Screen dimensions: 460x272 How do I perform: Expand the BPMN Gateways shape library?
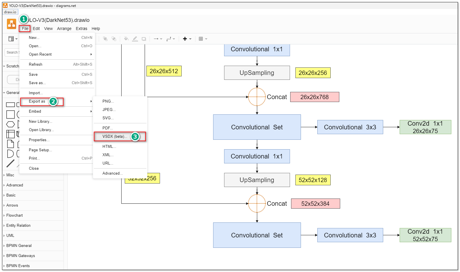pos(33,256)
